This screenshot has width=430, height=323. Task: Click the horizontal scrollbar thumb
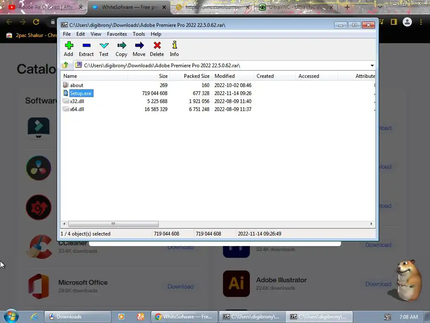click(x=113, y=224)
